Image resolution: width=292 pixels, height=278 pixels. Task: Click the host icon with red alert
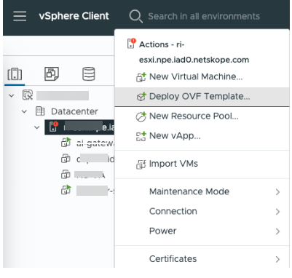[x=54, y=127]
